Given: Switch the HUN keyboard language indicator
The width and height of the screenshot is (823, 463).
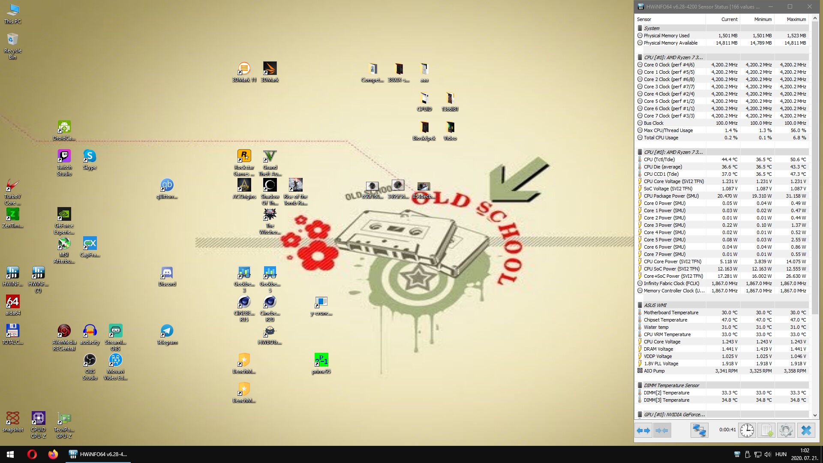Looking at the screenshot, I should tap(781, 454).
